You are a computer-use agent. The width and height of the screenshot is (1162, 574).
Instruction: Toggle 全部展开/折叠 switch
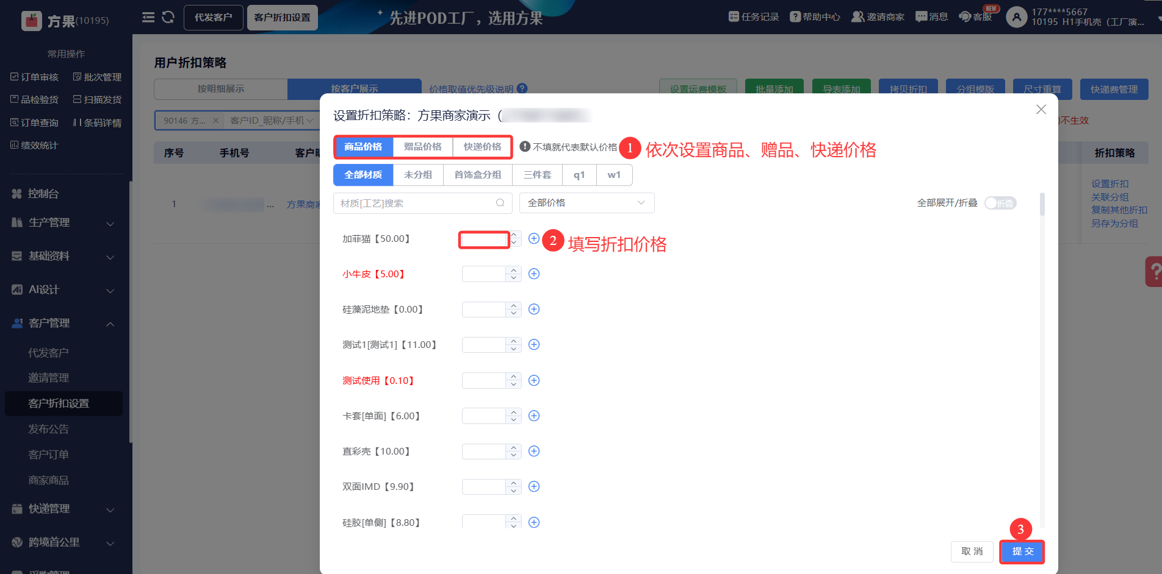click(1000, 204)
